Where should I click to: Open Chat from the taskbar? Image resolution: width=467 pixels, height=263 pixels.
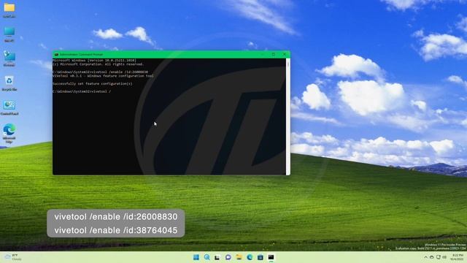[228, 257]
